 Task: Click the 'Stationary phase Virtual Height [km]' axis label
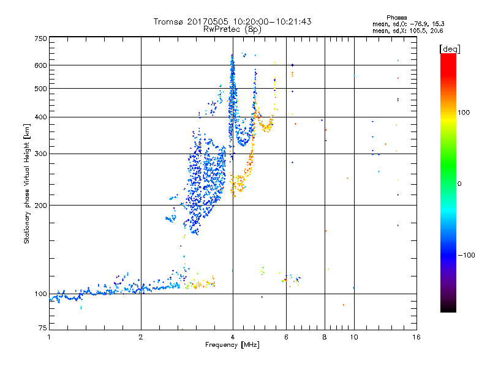point(27,184)
